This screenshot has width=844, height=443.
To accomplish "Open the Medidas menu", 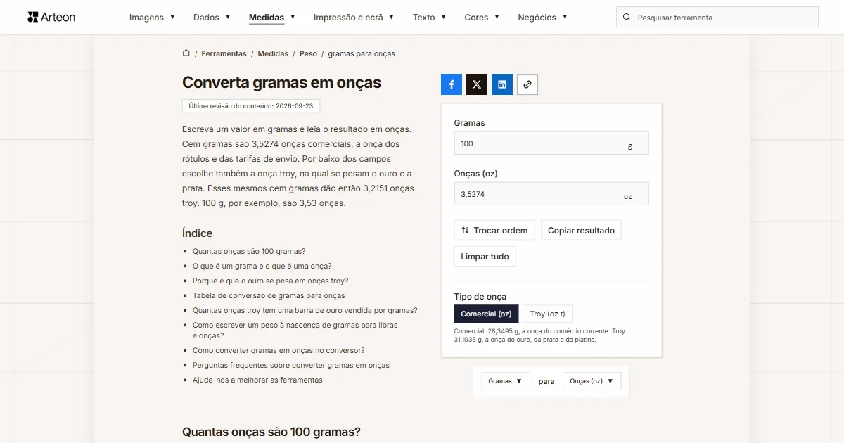I will click(271, 18).
